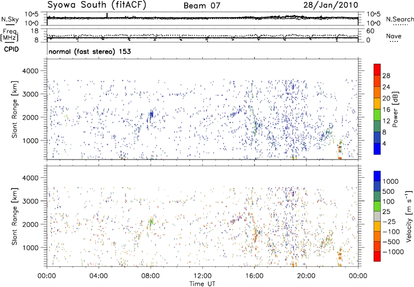Click the '2000' range tick of the velocity panel
Screen dimensions: 414x287
pyautogui.click(x=31, y=224)
